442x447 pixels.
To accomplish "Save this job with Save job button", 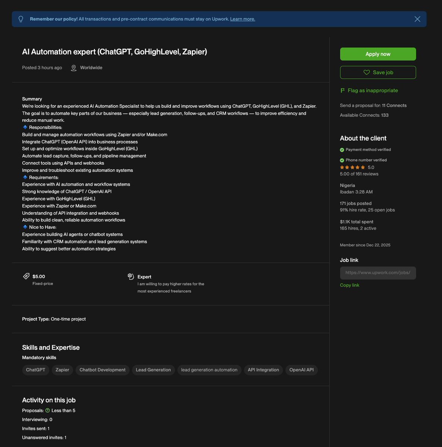I will point(378,72).
